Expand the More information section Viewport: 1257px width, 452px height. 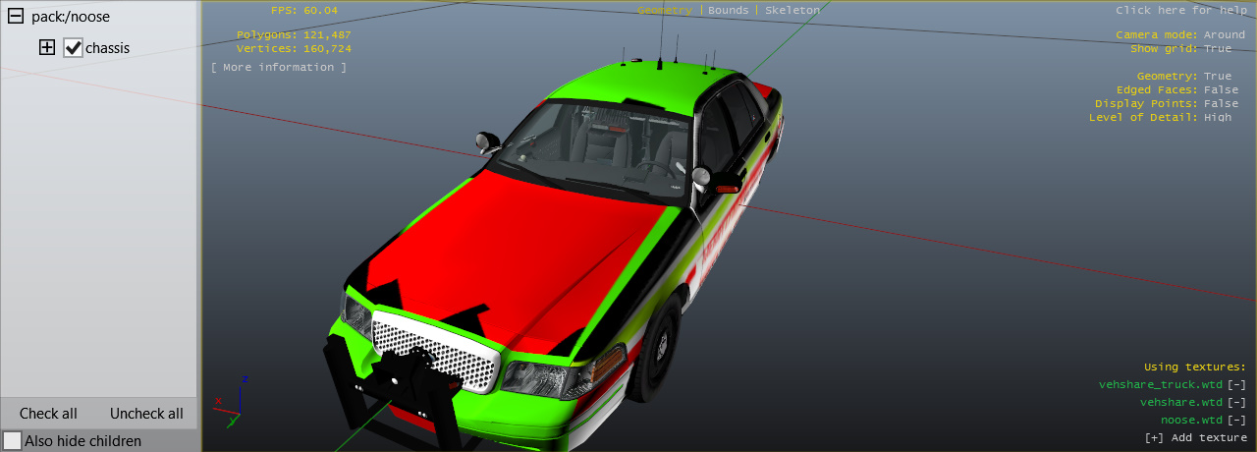tap(278, 67)
